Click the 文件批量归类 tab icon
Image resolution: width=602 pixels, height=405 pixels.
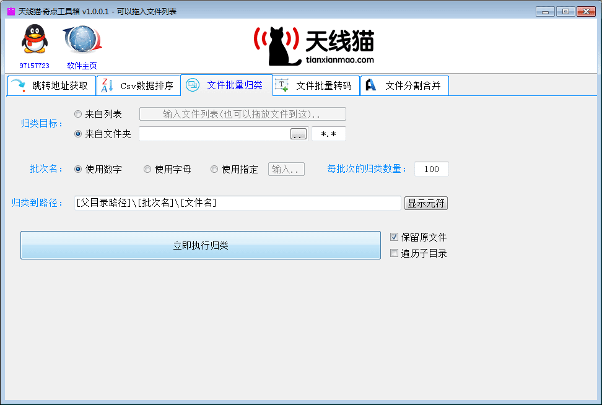pyautogui.click(x=193, y=85)
